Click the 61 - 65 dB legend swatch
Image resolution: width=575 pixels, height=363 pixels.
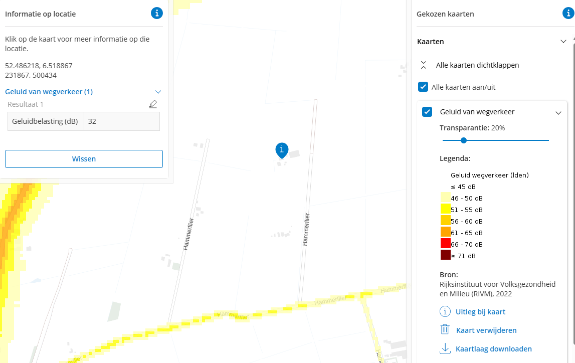(x=445, y=232)
